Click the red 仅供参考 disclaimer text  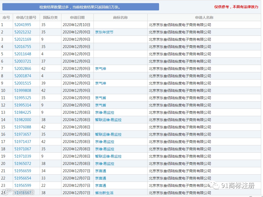pos(236,7)
